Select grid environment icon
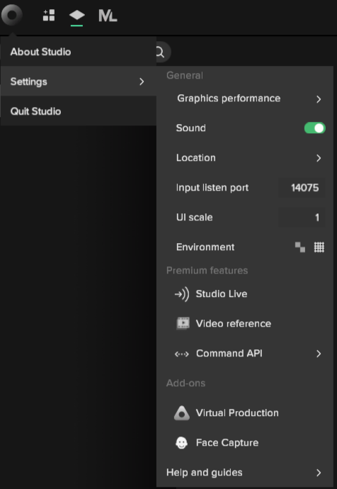 (x=319, y=247)
